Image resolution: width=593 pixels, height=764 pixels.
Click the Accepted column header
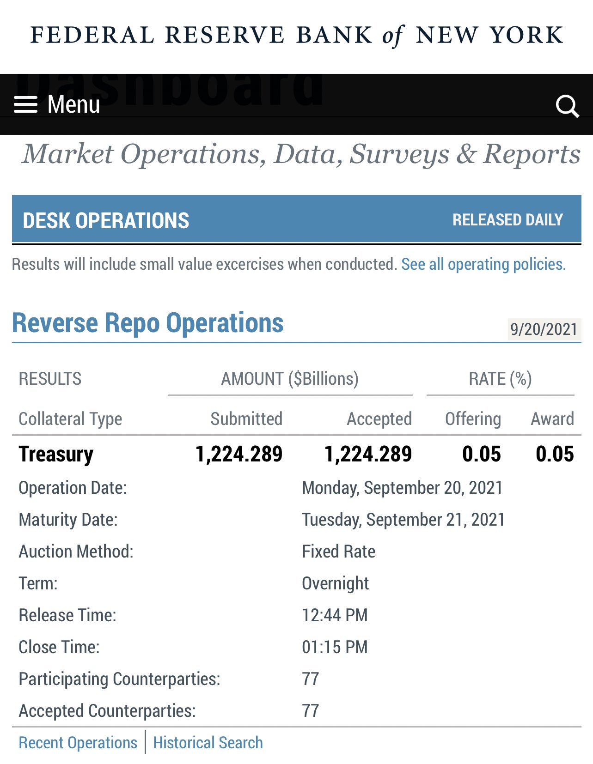[379, 419]
